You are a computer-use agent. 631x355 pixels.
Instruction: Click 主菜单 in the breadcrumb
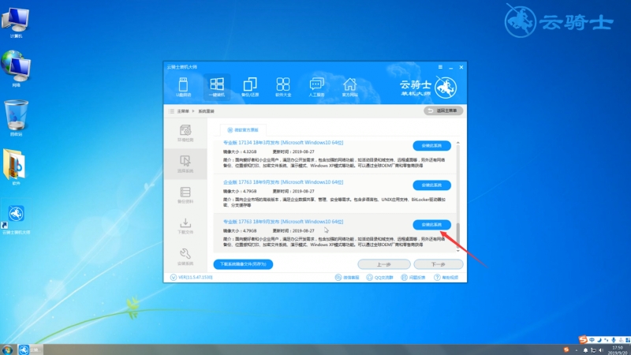[183, 111]
